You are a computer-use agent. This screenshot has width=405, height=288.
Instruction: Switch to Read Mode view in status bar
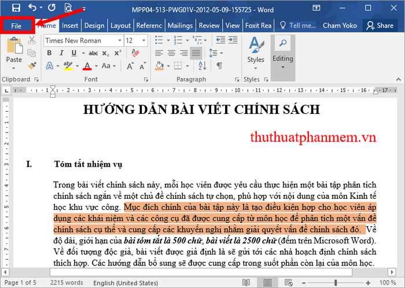point(246,283)
